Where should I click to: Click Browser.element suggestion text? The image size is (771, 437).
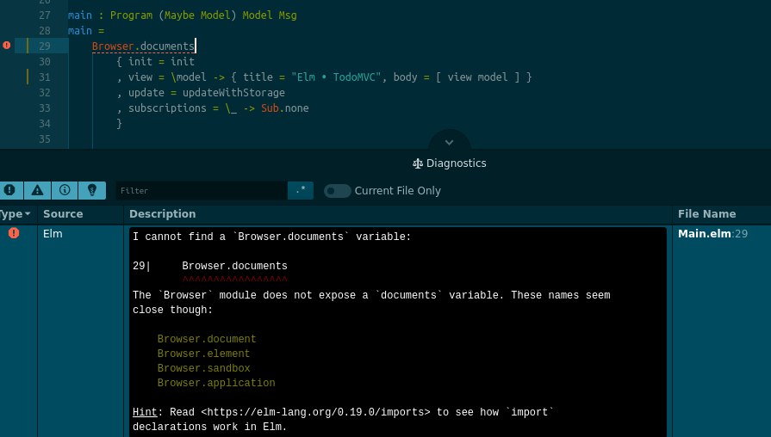pos(203,354)
